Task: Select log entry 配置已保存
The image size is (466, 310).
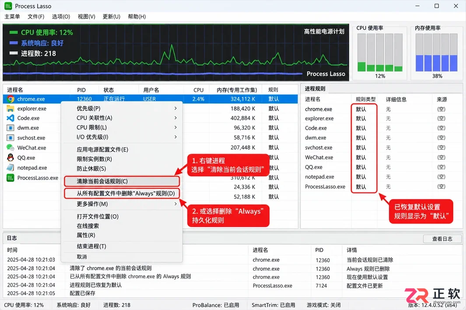Action: coord(233,293)
